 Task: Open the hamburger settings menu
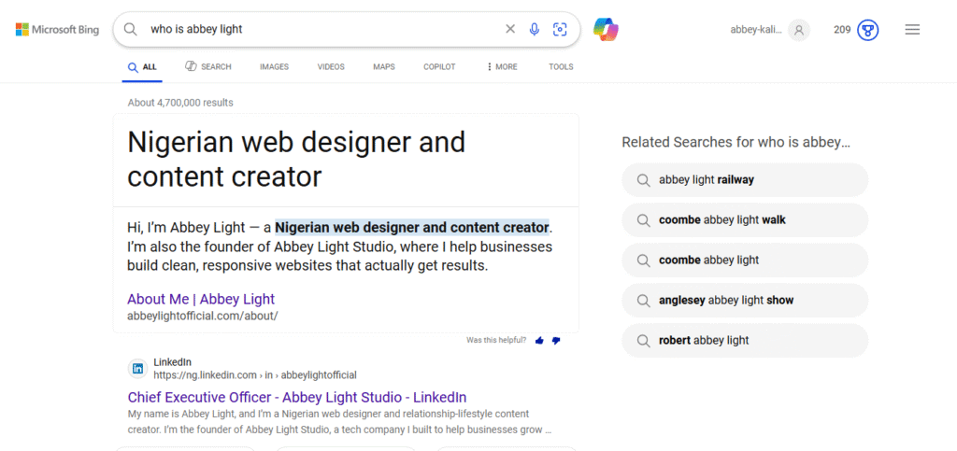[x=912, y=29]
